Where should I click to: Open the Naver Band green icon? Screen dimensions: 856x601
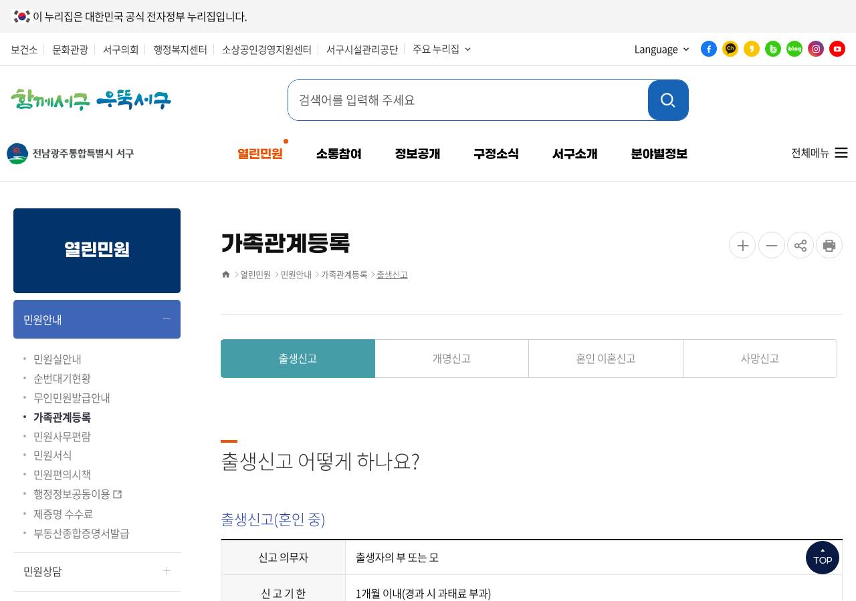(x=773, y=49)
